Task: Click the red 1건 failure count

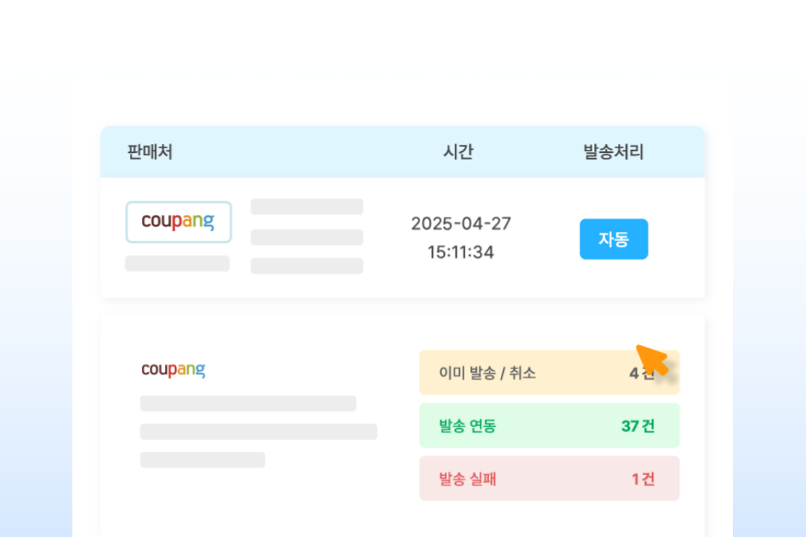Action: point(643,479)
